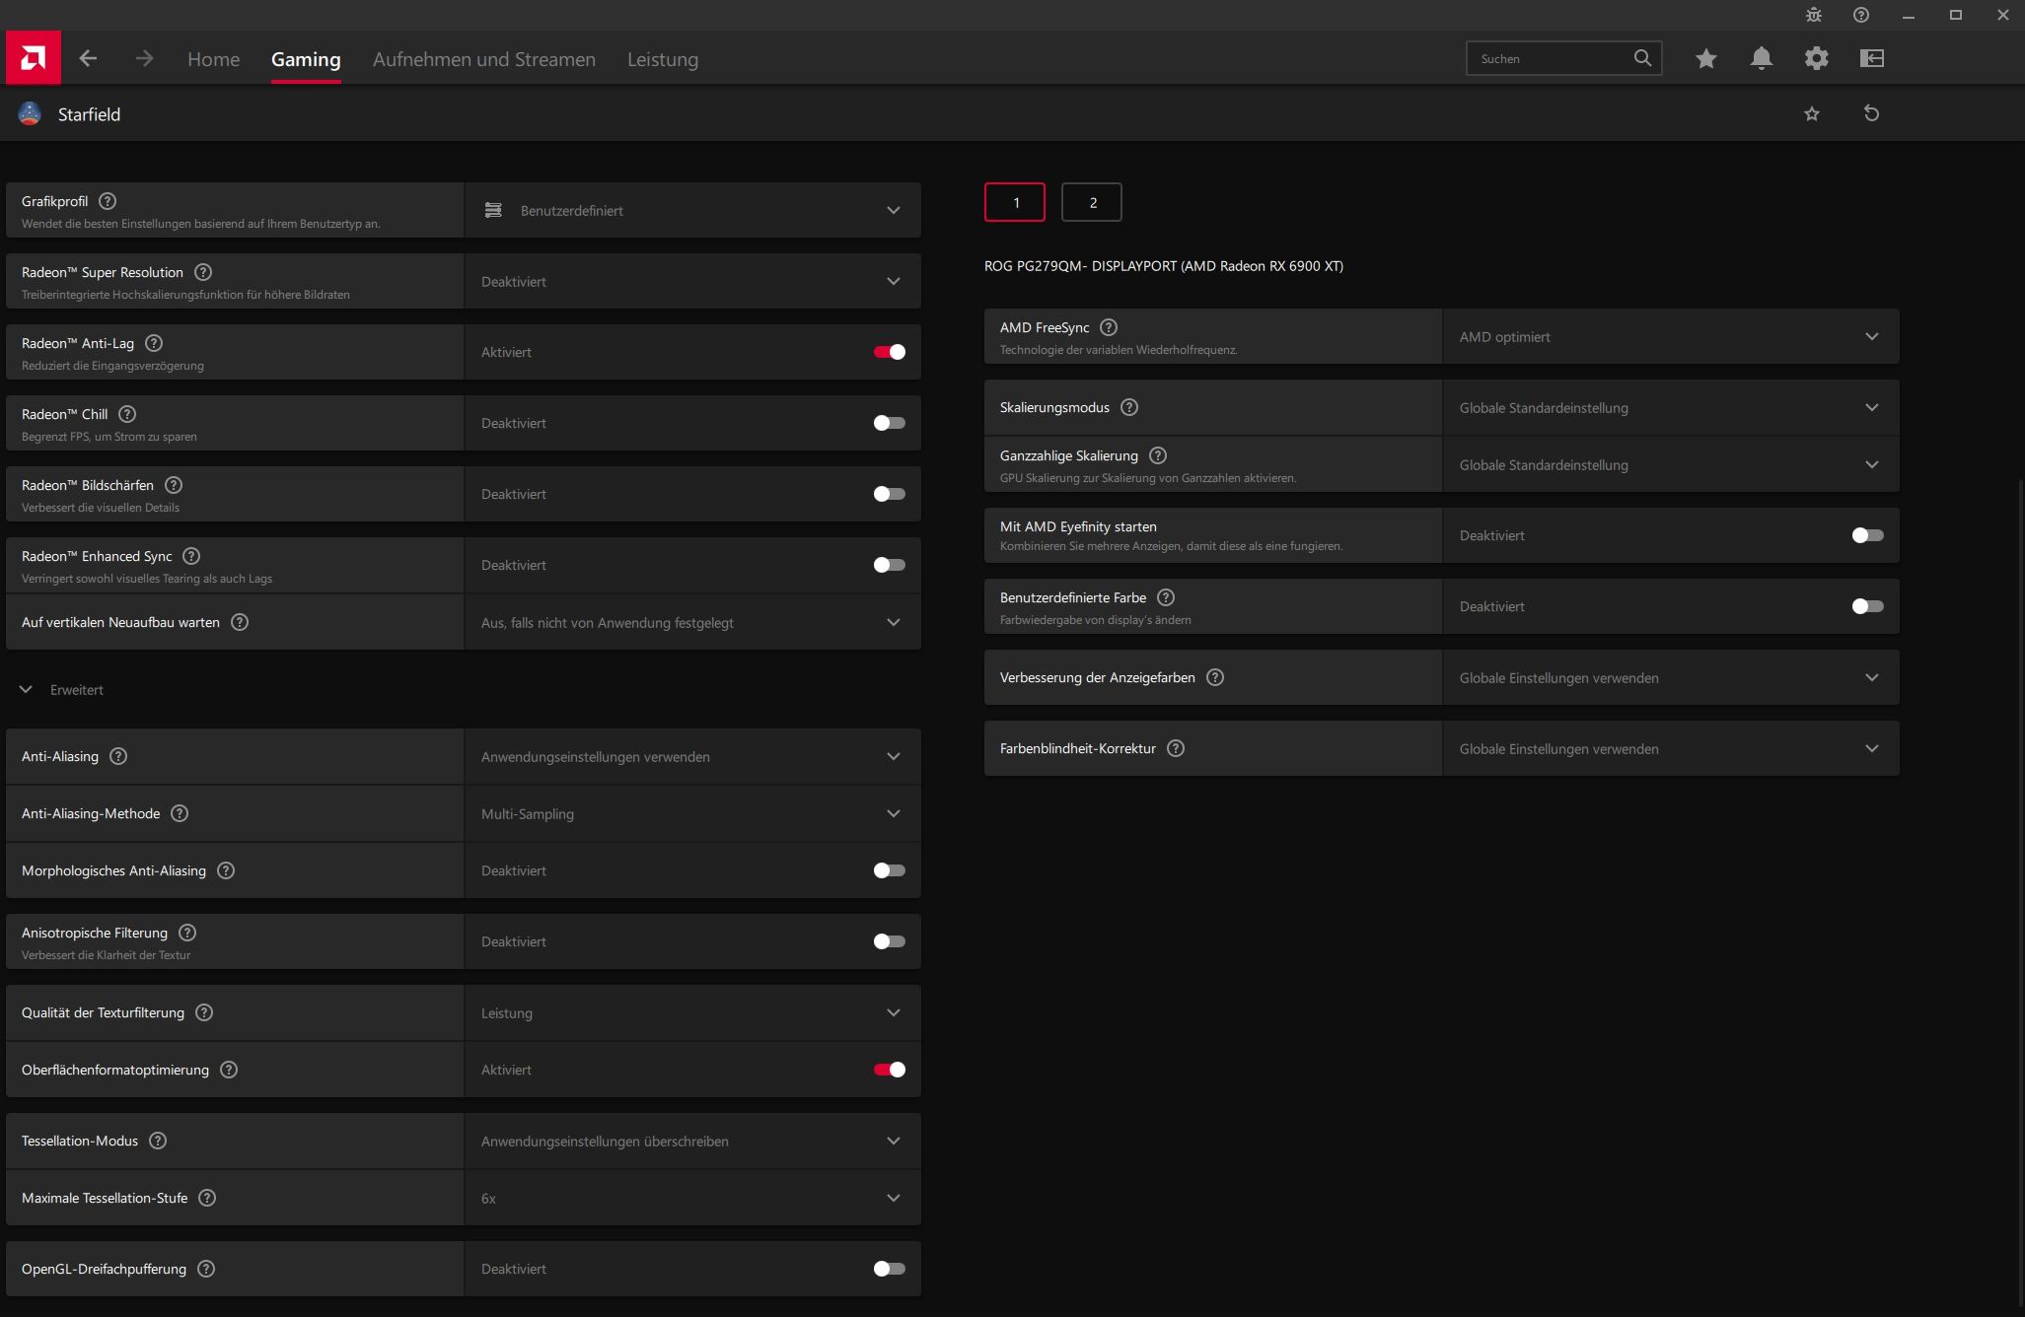Click the AMD logo home icon

pos(33,58)
